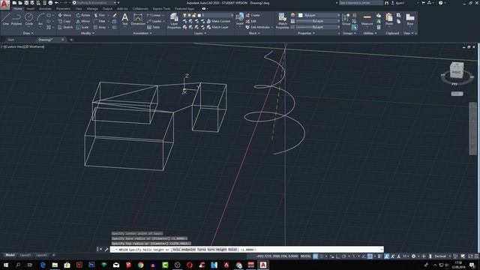Select the Polyline tool
This screenshot has width=480, height=270.
point(16,19)
